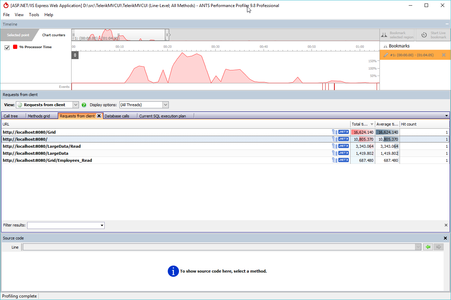Click .NET icon in /LargeData row

[343, 153]
